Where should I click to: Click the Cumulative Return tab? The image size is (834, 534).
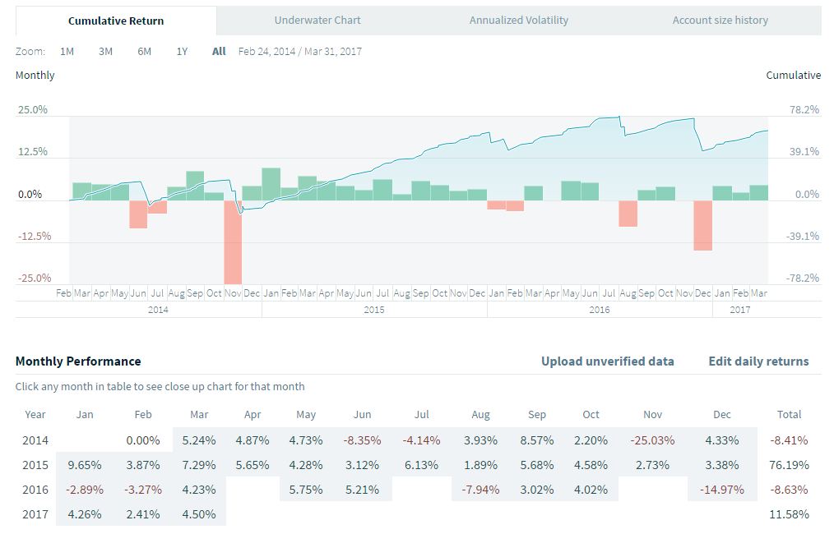tap(116, 21)
